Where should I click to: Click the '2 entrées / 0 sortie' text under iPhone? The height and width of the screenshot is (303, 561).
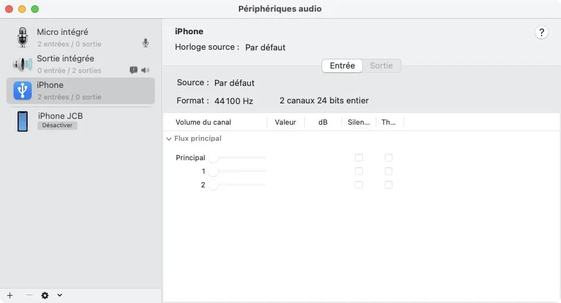(70, 97)
